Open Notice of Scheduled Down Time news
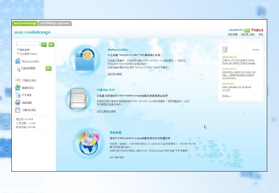 pyautogui.click(x=239, y=61)
